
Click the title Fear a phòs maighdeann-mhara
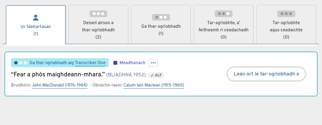[58, 74]
